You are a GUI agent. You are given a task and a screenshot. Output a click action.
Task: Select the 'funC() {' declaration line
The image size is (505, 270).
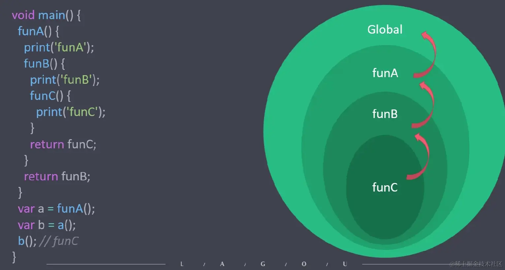(50, 96)
